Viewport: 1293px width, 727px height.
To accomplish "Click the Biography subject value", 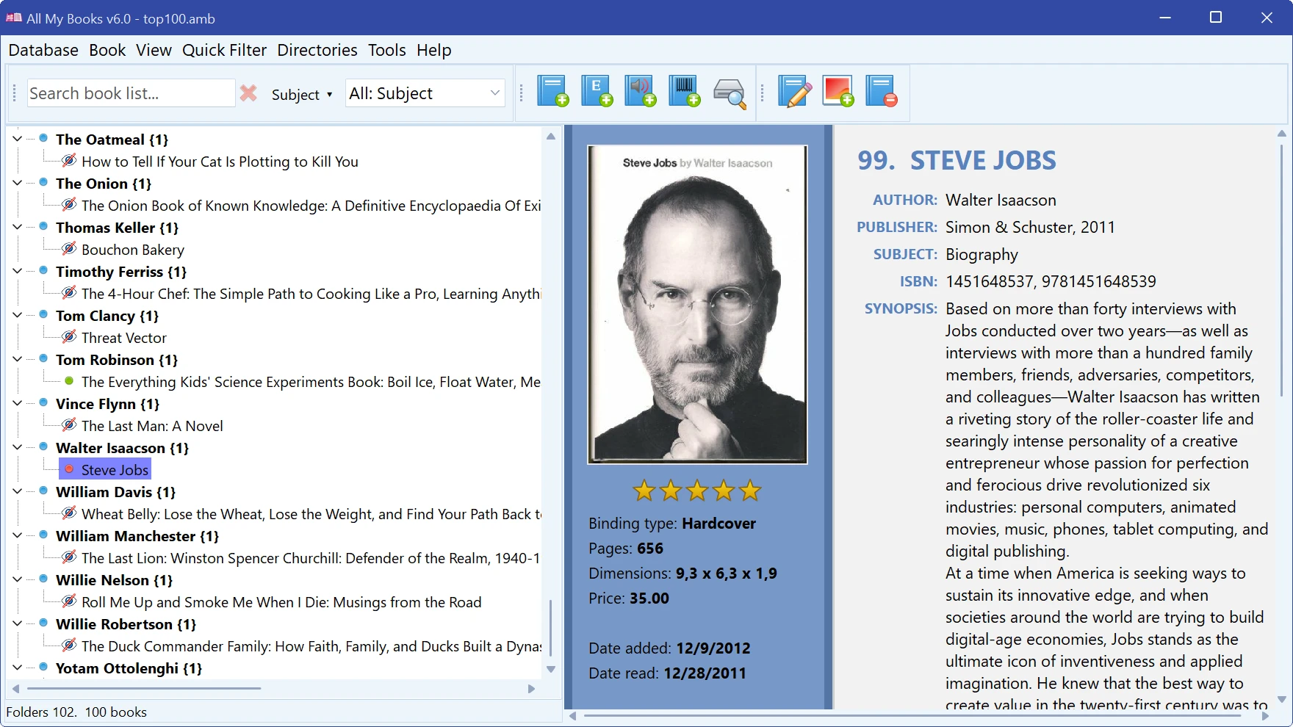I will [x=982, y=255].
